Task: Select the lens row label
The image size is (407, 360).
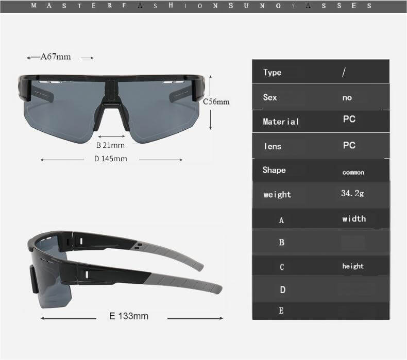Action: (x=273, y=146)
